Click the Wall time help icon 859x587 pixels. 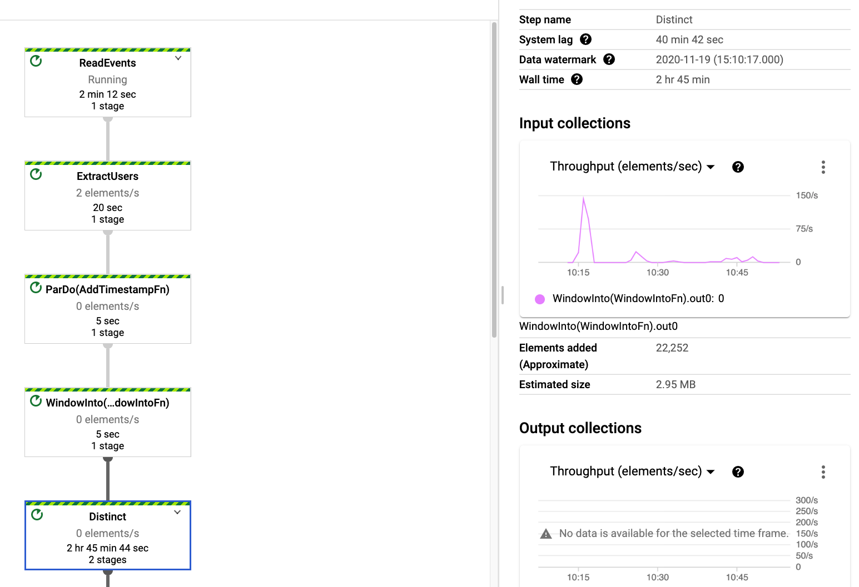[x=577, y=79]
